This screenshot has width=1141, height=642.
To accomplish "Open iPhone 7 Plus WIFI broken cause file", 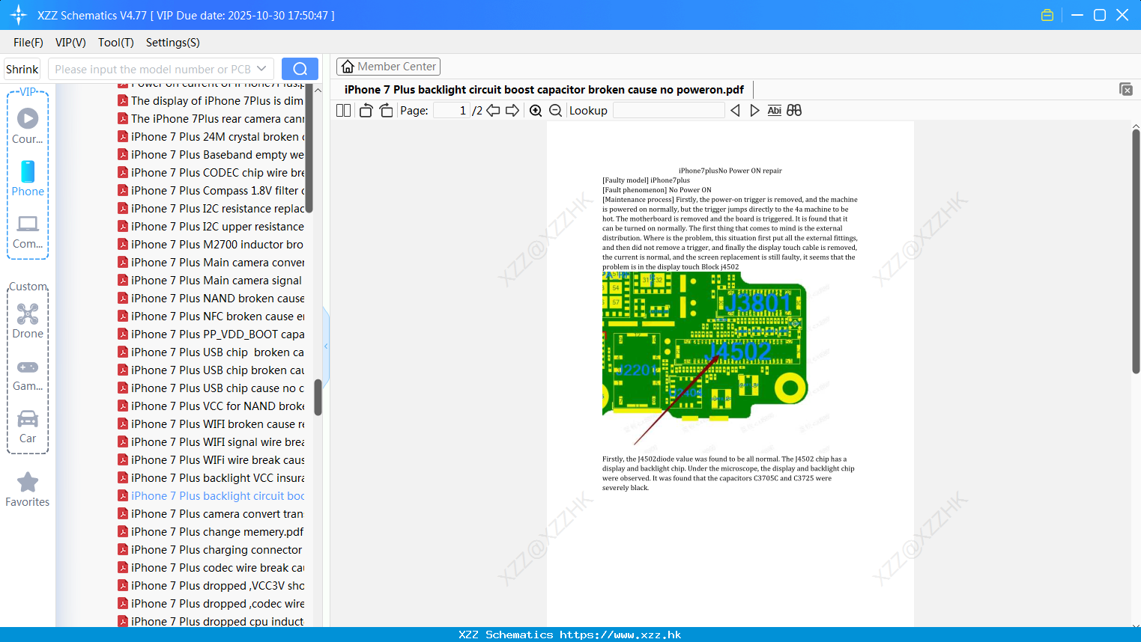I will [x=211, y=424].
